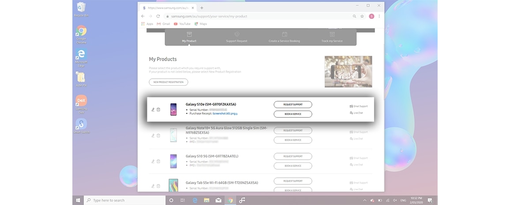Open Task View on the taskbar
This screenshot has height=205, width=510.
(x=183, y=200)
